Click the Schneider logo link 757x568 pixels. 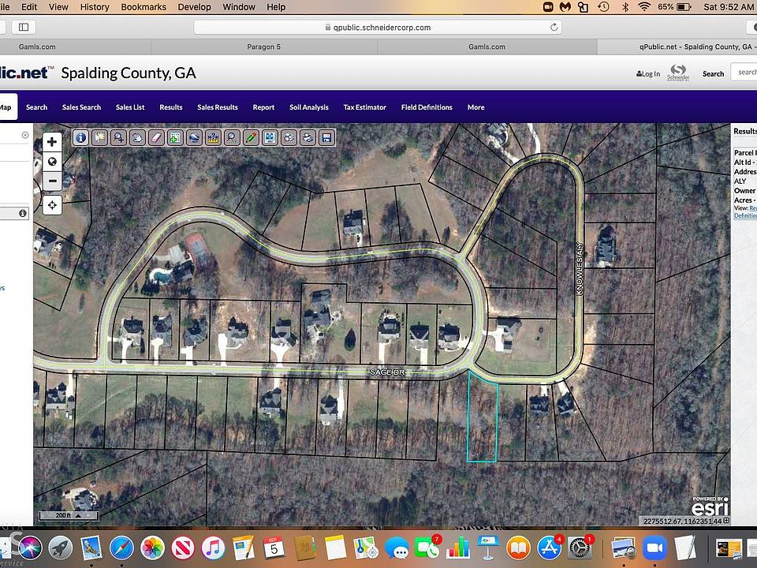point(678,73)
